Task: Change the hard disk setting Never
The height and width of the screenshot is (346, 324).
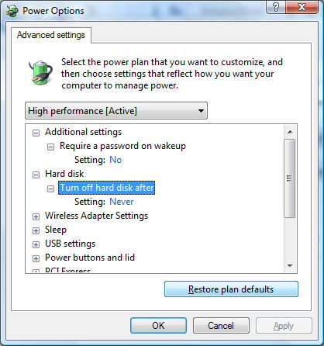Action: pyautogui.click(x=122, y=202)
